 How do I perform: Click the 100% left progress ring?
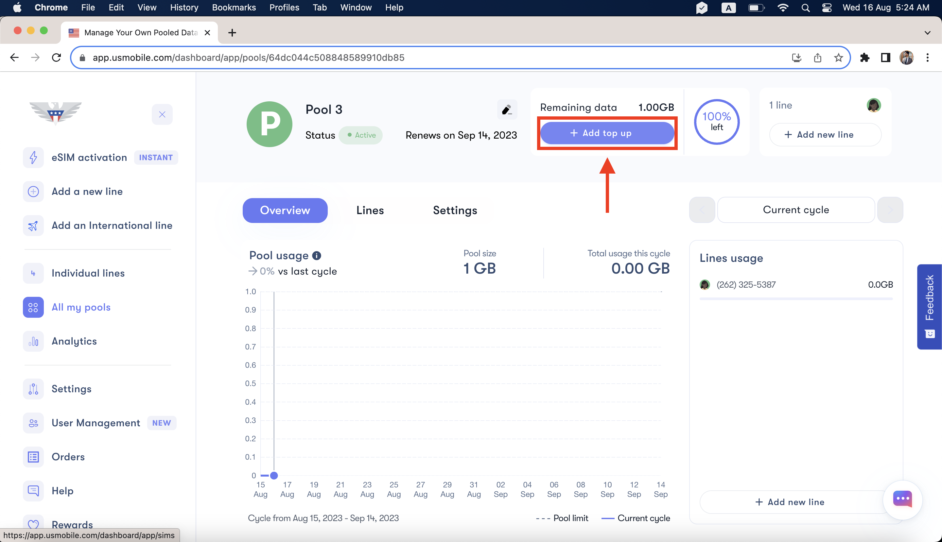point(716,122)
